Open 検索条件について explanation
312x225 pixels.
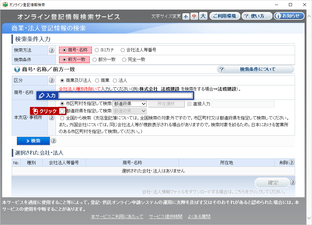255,69
